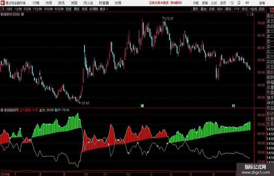
Task: Click the 画线 drawing button
Action: click(x=228, y=9)
